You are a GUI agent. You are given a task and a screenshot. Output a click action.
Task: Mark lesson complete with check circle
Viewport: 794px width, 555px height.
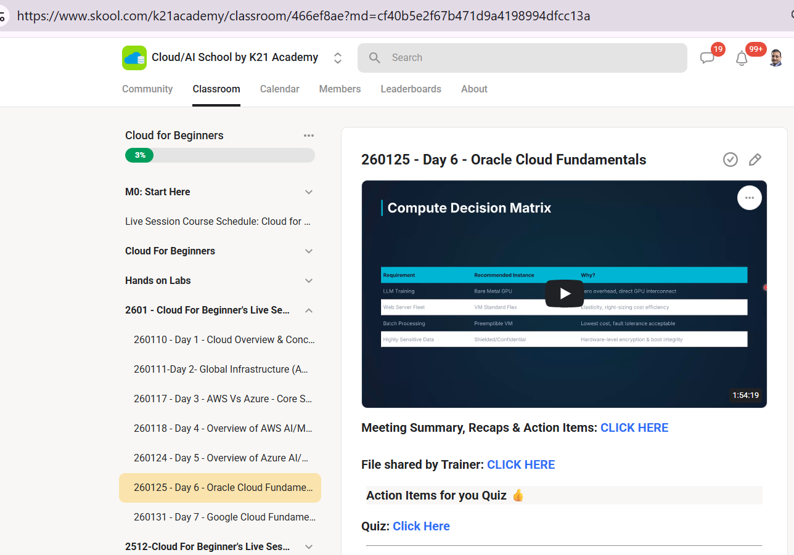coord(731,160)
